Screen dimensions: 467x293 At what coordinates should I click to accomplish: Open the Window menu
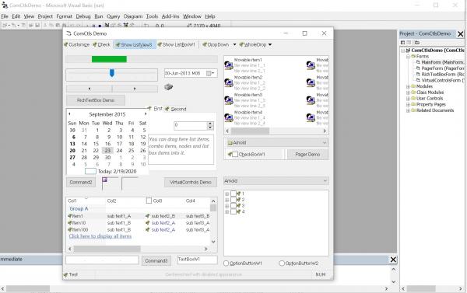click(192, 16)
